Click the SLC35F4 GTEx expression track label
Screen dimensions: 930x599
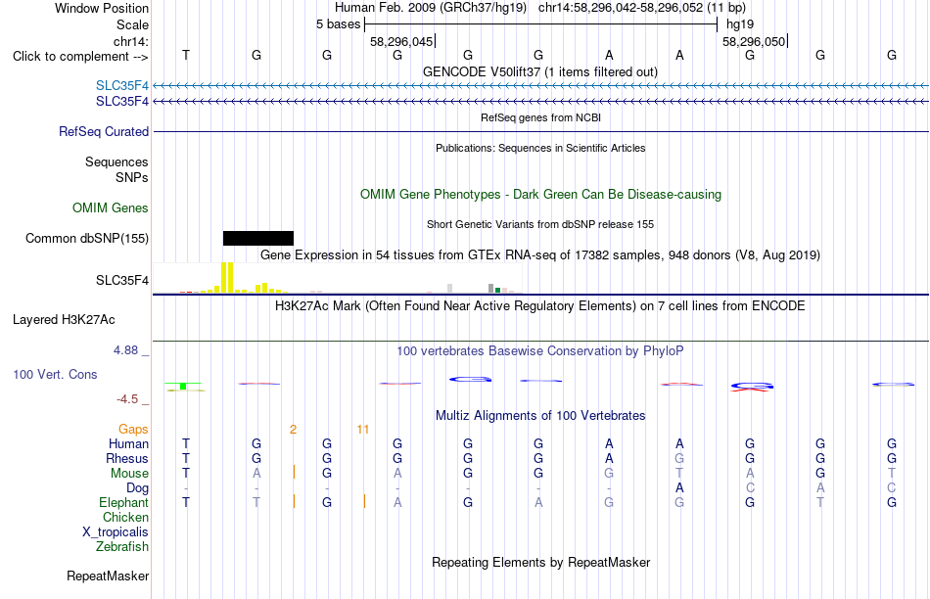(122, 281)
